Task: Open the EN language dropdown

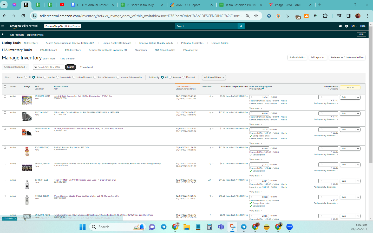Action: 354,26
